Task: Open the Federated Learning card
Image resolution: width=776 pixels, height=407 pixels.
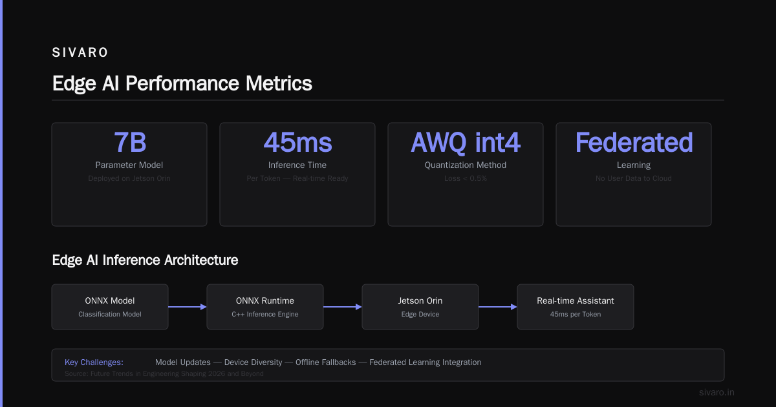Action: tap(634, 174)
